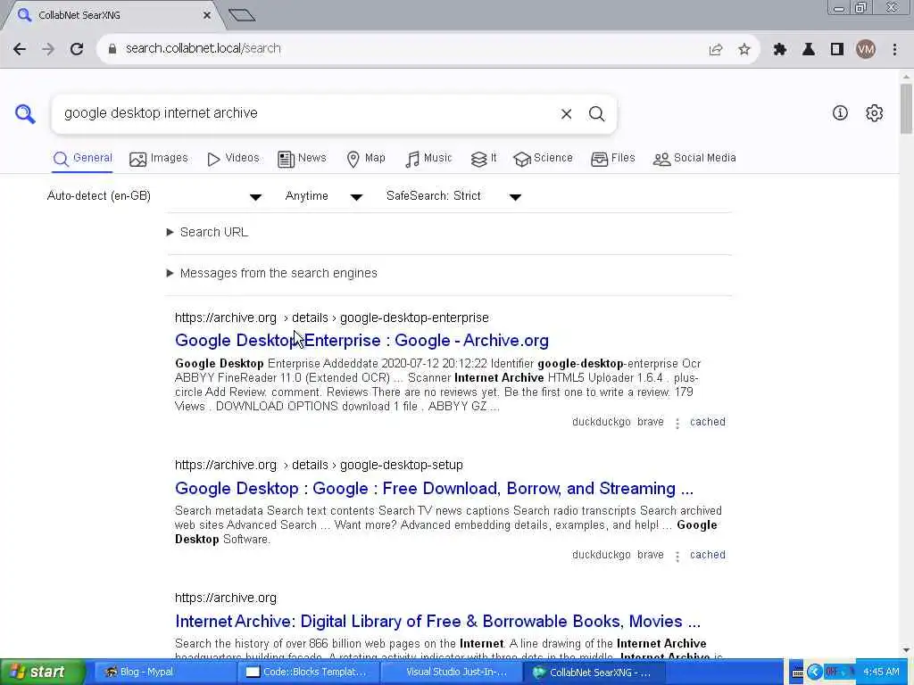Click the tray blue arrow icon
This screenshot has width=914, height=685.
coord(814,673)
